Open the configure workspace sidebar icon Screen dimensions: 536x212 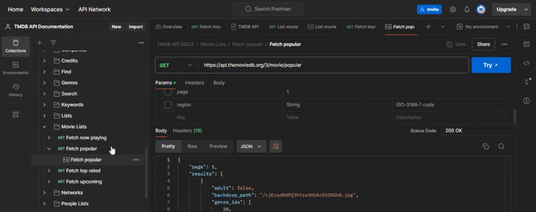15,114
